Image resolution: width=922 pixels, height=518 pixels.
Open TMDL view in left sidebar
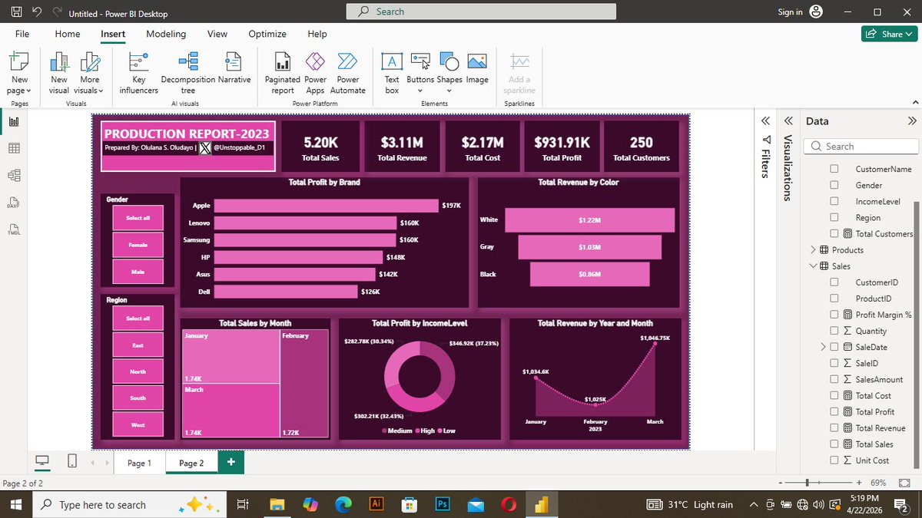coord(14,230)
